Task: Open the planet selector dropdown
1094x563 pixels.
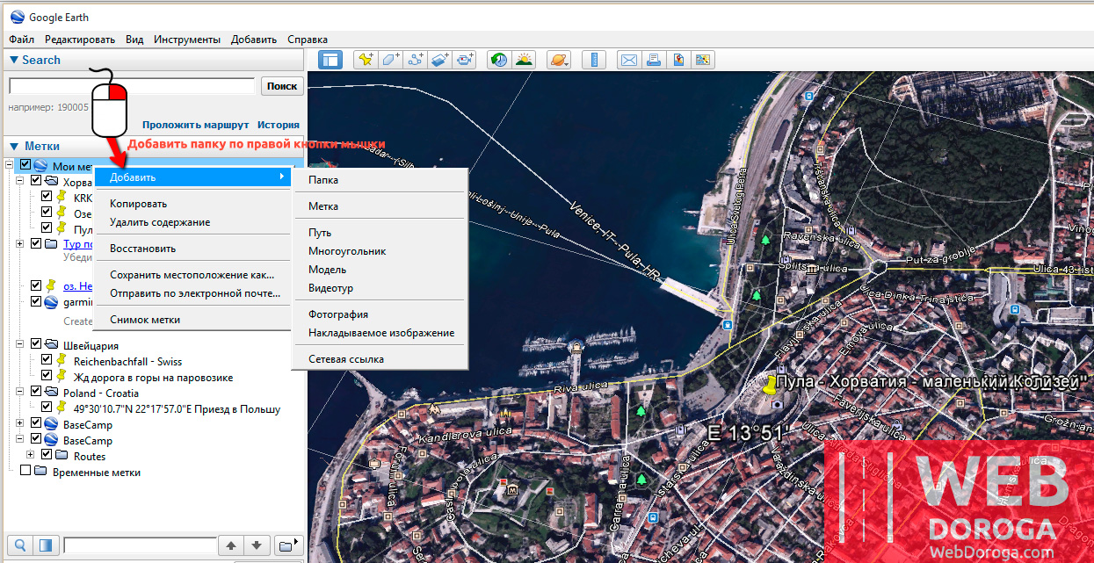Action: click(559, 60)
